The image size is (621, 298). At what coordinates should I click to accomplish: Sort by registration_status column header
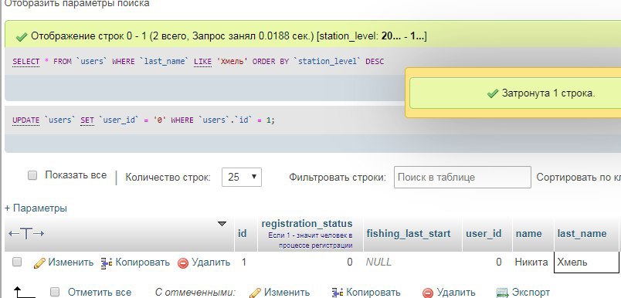(x=307, y=223)
